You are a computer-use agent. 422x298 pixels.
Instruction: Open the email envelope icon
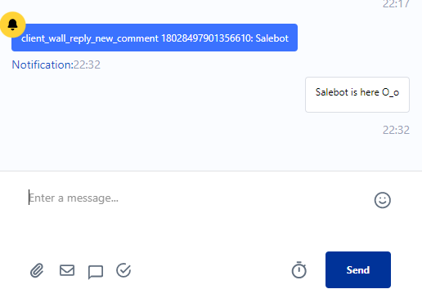[67, 270]
